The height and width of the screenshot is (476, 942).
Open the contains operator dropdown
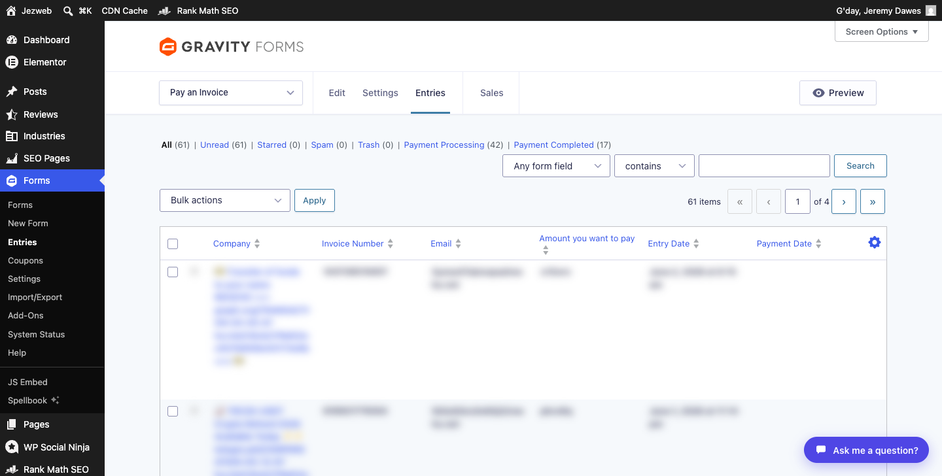(x=654, y=166)
